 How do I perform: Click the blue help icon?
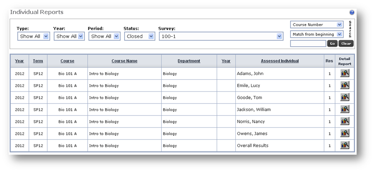tap(352, 13)
